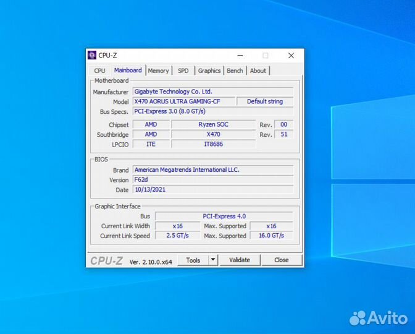415x334 pixels.
Task: Select model text X470 AORUS ULTRA GAMING-CF
Action: tap(177, 101)
